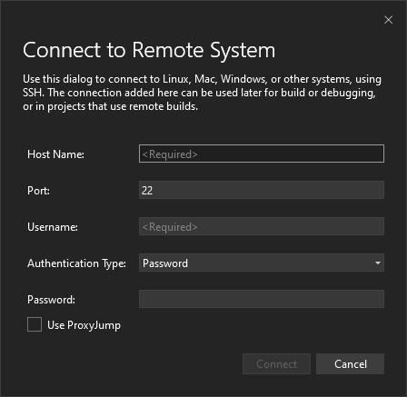Click the empty Password entry field
This screenshot has height=397, width=407.
tap(262, 299)
